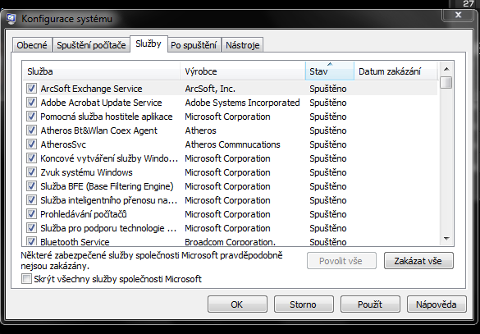This screenshot has width=480, height=334.
Task: Uncheck ArcSoft Exchange Service checkbox
Action: 31,89
